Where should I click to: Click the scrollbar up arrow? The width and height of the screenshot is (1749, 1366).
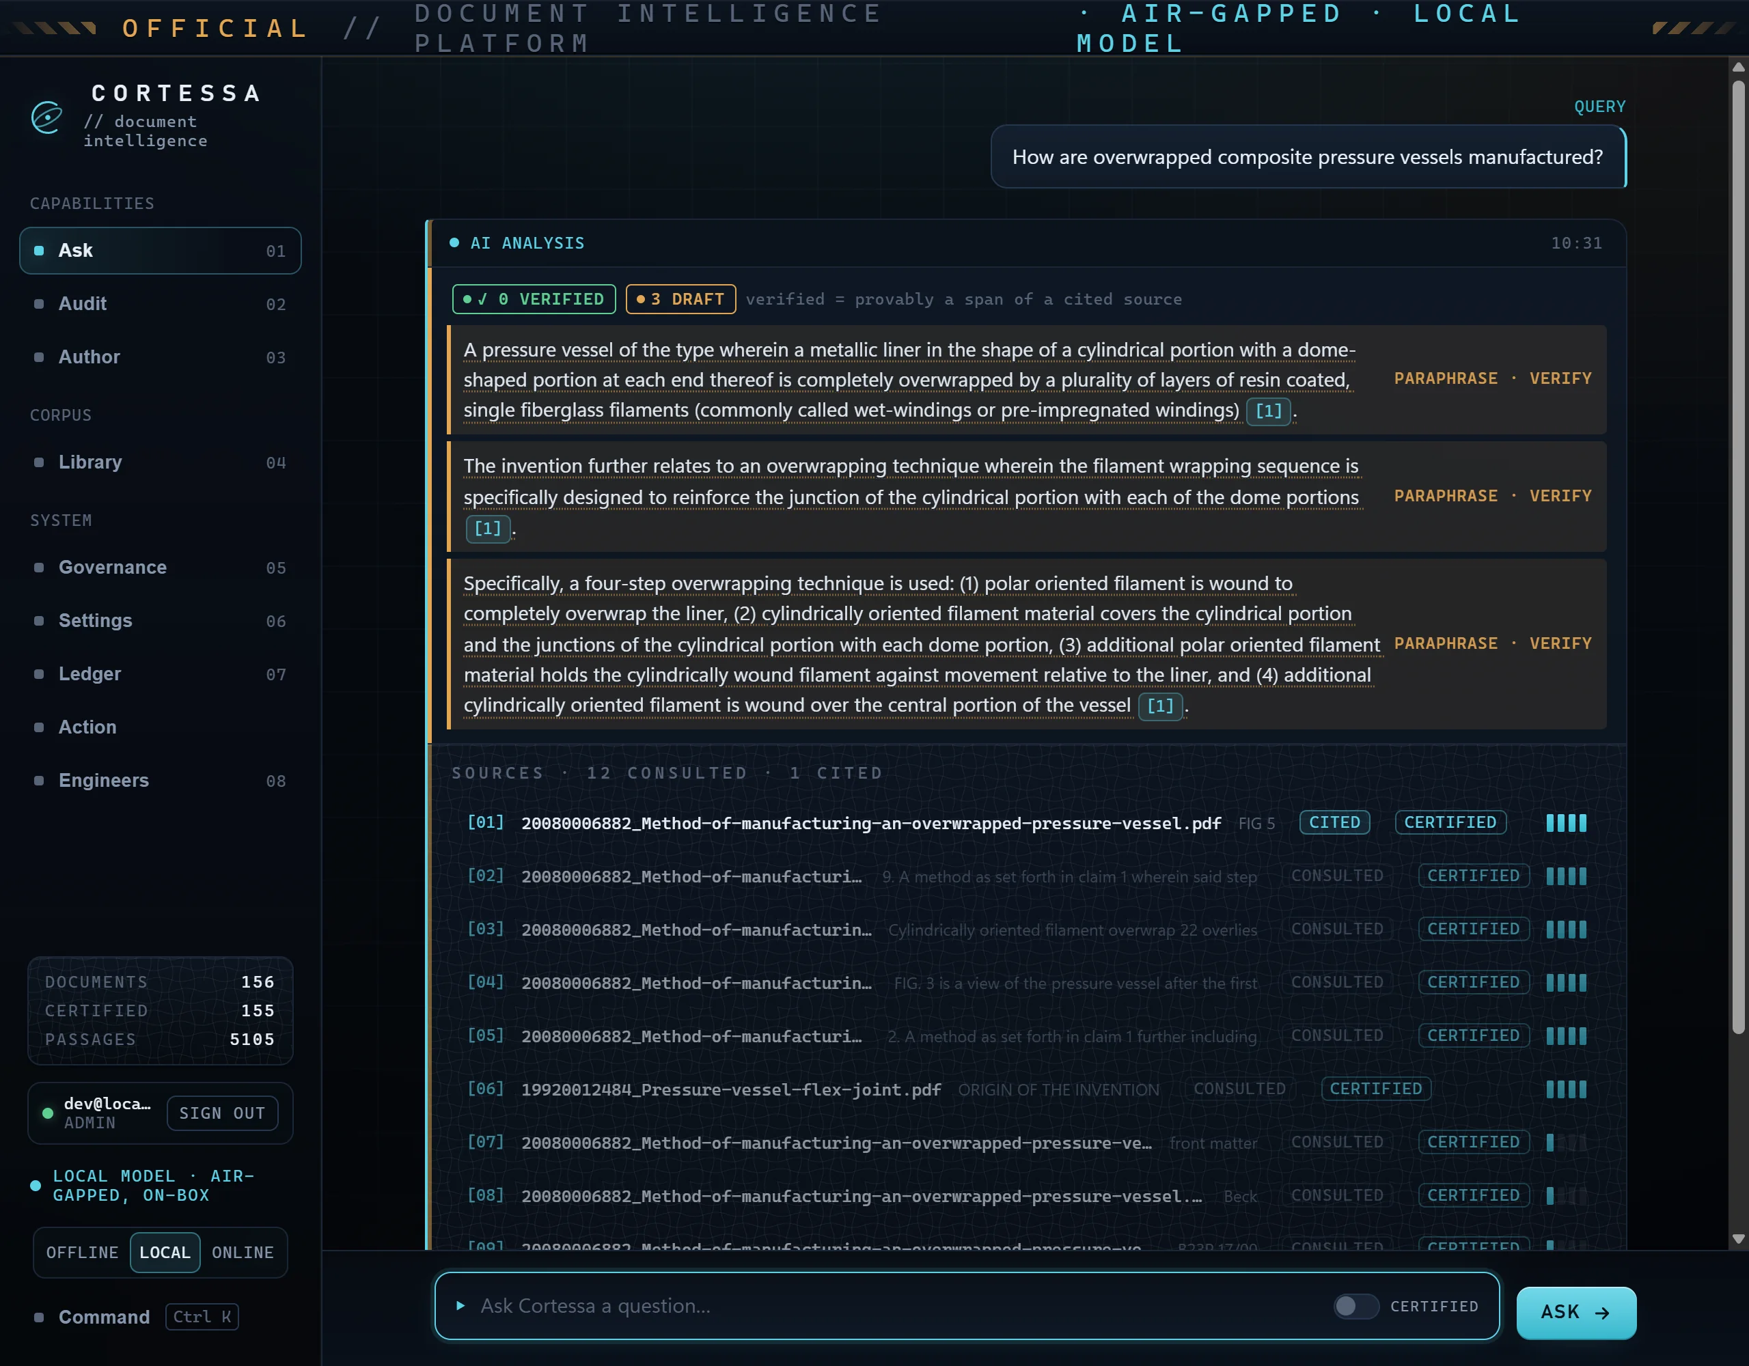coord(1738,66)
